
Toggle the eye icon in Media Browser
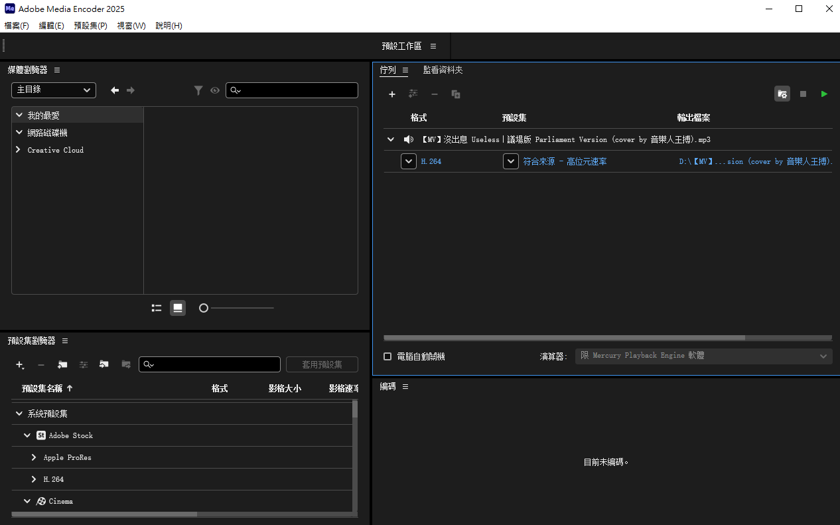215,90
